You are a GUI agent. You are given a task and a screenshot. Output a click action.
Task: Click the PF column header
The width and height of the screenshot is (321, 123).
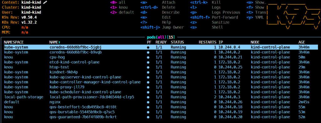[149, 42]
